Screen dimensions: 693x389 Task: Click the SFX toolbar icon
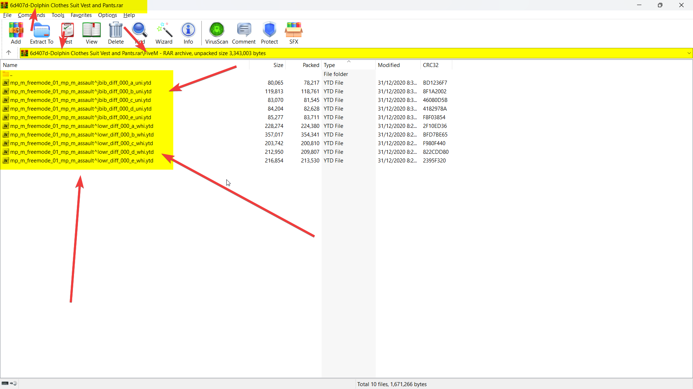click(x=293, y=33)
